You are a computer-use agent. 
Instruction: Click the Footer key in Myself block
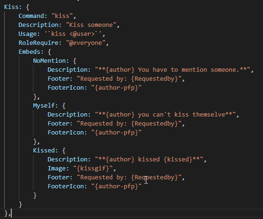(58, 124)
